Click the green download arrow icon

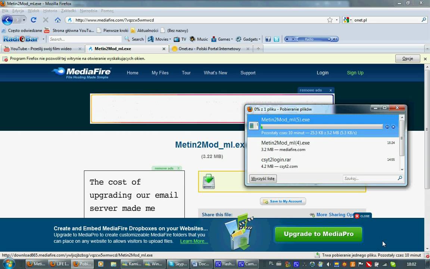click(x=209, y=181)
